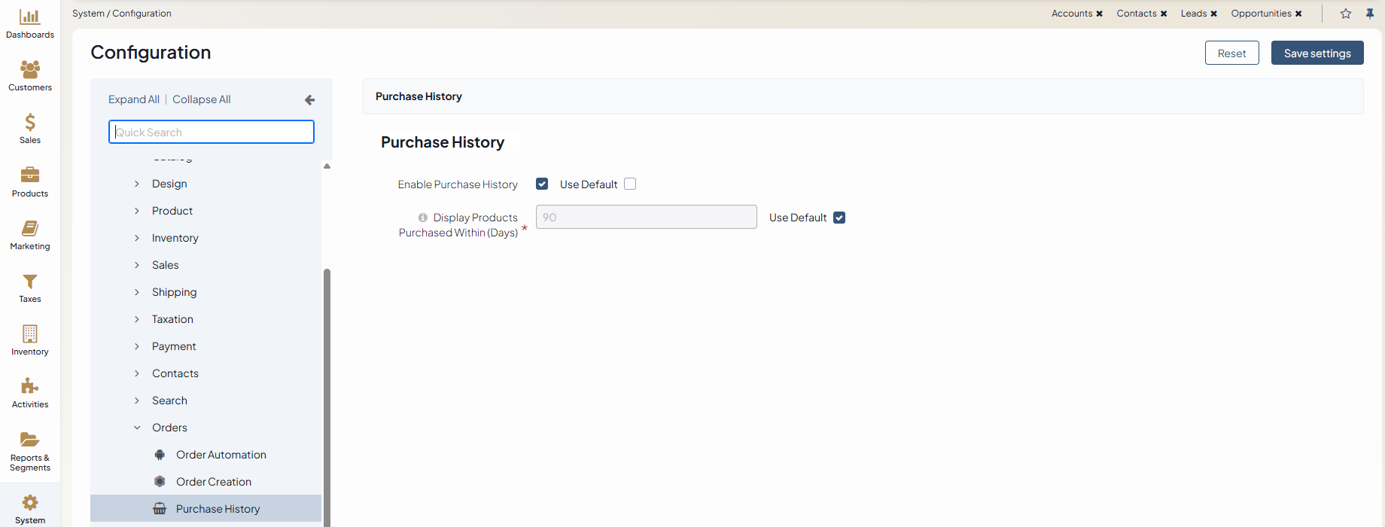Collapse the Orders tree section
This screenshot has width=1385, height=527.
[137, 428]
